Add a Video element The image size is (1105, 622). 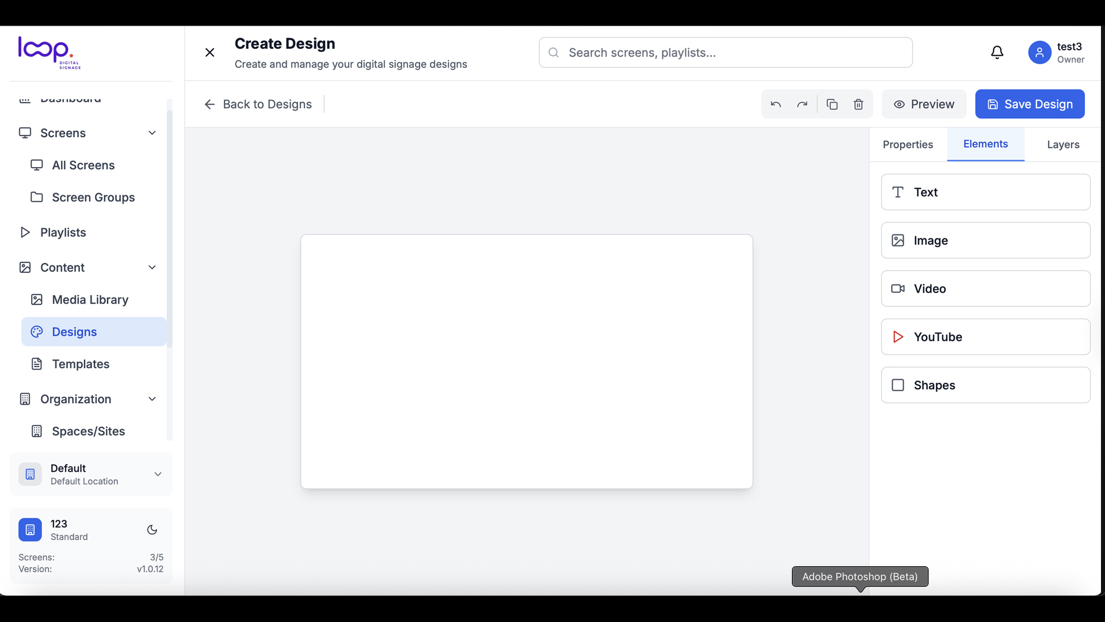[x=985, y=289]
